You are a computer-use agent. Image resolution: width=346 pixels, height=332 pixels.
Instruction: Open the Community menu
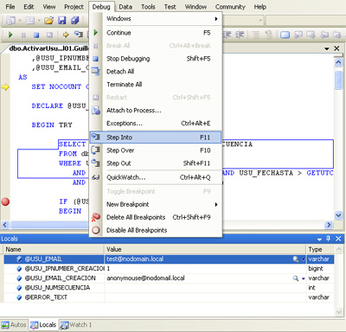click(230, 7)
